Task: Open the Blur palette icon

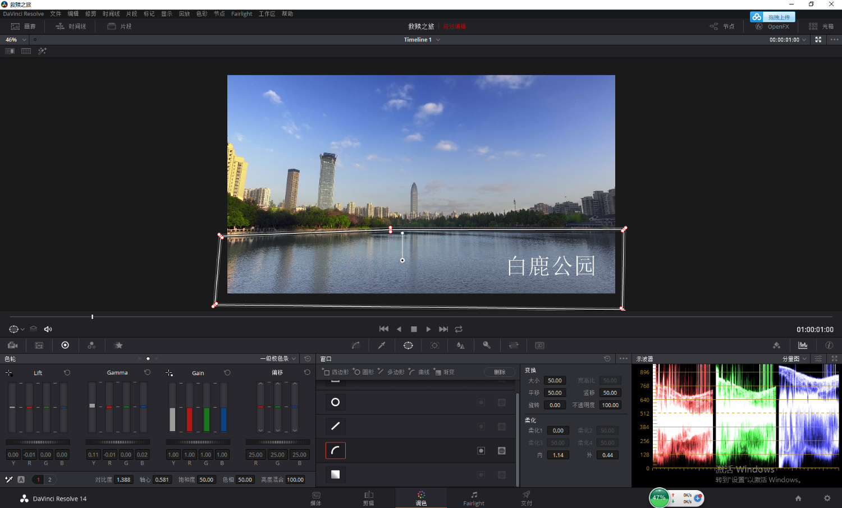Action: coord(461,345)
